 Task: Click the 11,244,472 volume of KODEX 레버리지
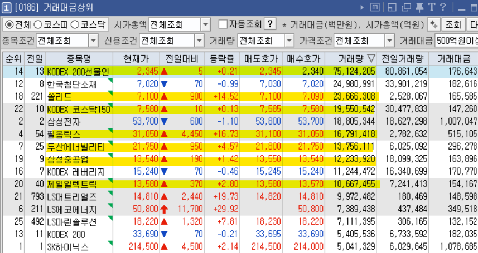point(354,171)
